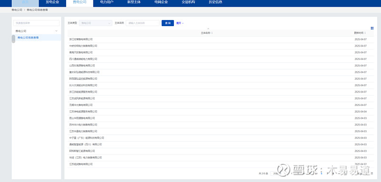The image size is (381, 182).
Task: Open the 新型主体 tab
Action: point(134,2)
